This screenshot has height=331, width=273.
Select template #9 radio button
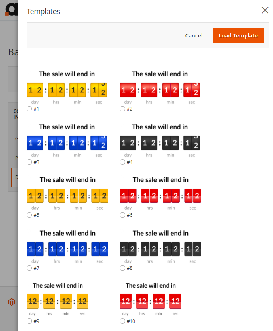click(x=29, y=321)
